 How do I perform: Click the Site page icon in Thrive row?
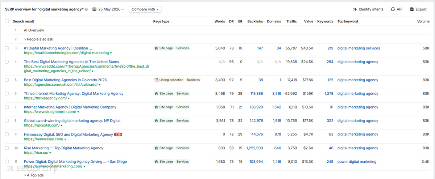point(156,94)
